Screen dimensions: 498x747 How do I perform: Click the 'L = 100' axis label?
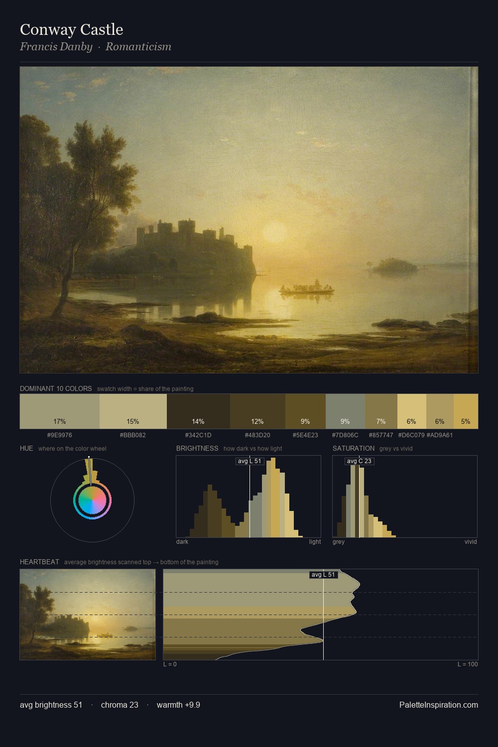click(x=468, y=664)
